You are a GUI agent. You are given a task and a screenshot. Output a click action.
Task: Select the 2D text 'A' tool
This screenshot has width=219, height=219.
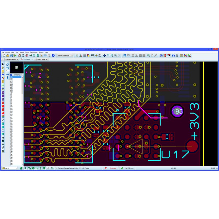(x=3, y=137)
